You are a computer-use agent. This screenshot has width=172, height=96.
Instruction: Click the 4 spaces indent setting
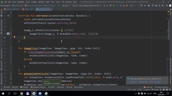pyautogui.click(x=147, y=90)
